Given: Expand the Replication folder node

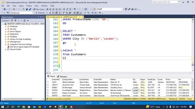Looking at the screenshot, I should (x=5, y=34).
